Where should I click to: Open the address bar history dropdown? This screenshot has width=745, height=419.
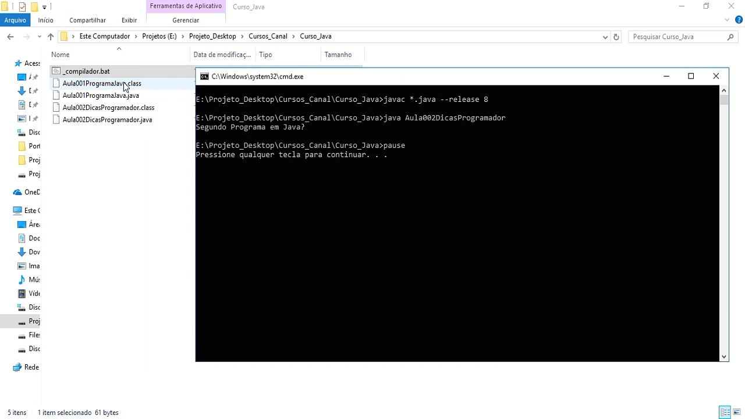tap(605, 37)
